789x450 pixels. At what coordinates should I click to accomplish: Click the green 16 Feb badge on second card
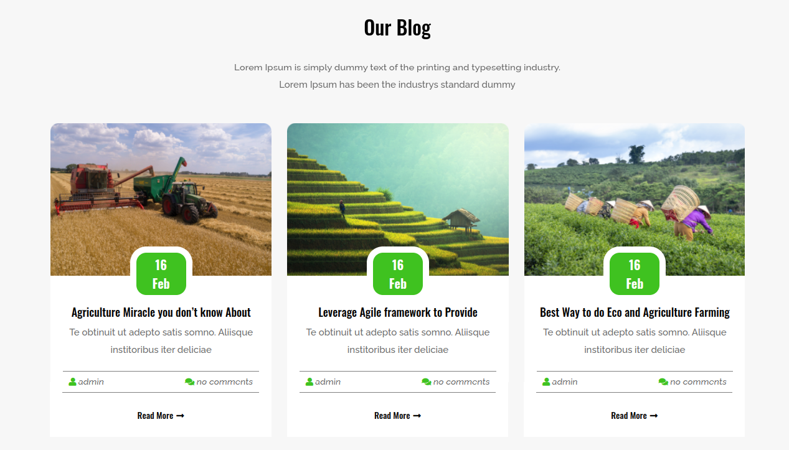[x=398, y=274]
